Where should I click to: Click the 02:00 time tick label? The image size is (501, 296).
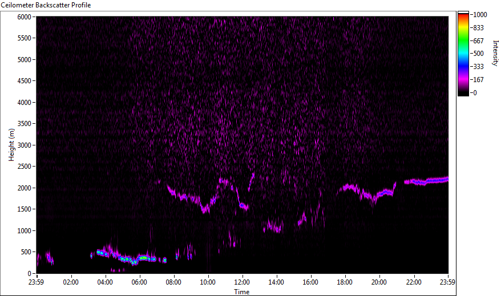tap(71, 282)
